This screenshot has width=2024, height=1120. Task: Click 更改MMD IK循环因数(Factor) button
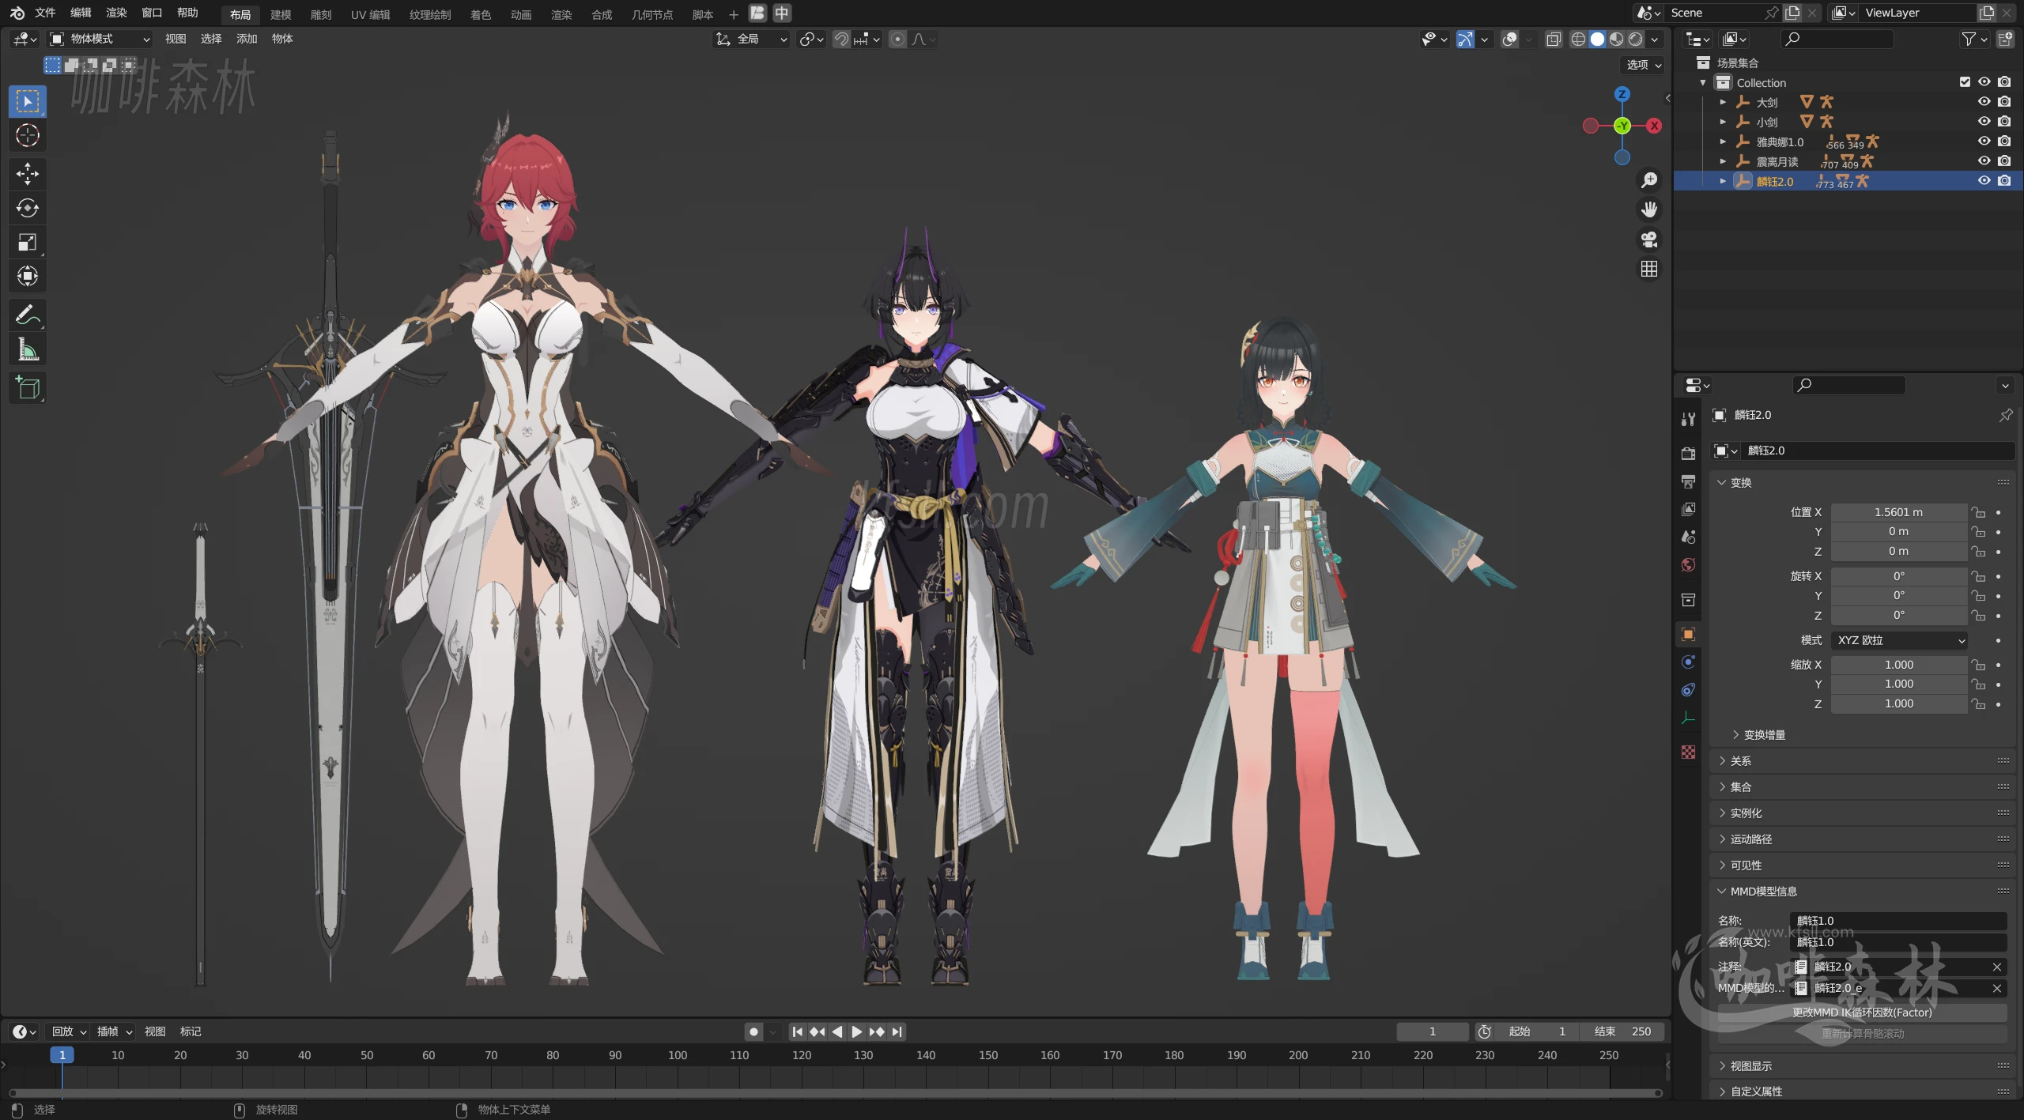[x=1862, y=1013]
